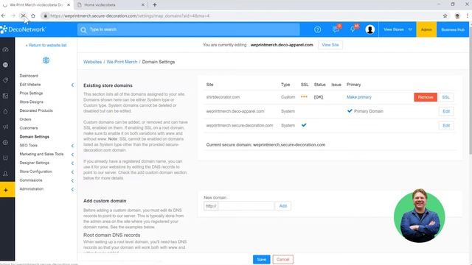
Task: Click the Add domain button
Action: point(283,206)
